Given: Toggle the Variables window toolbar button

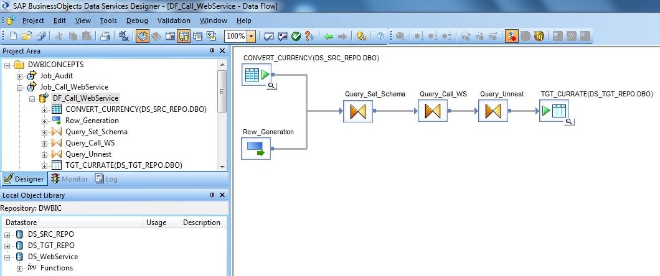Looking at the screenshot, I should pos(170,36).
